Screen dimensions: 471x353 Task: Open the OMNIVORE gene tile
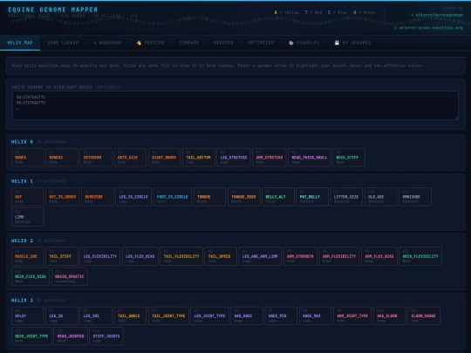click(x=415, y=197)
